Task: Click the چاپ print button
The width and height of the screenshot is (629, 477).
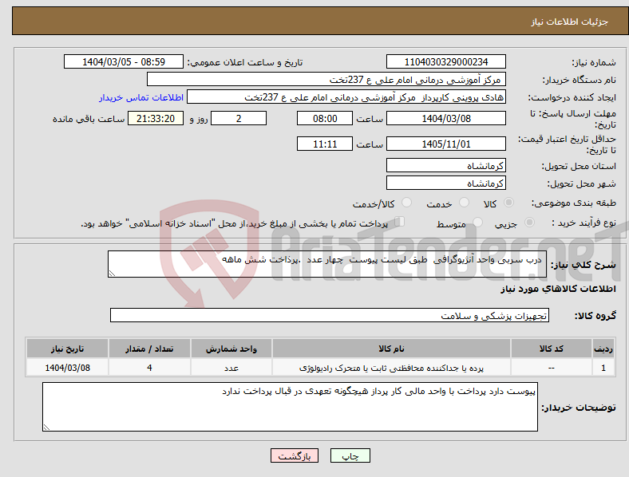Action: coord(350,455)
